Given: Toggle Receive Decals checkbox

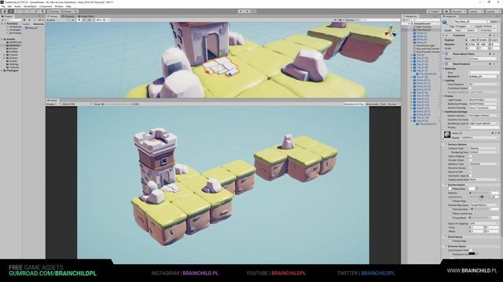Looking at the screenshot, I should [x=471, y=168].
